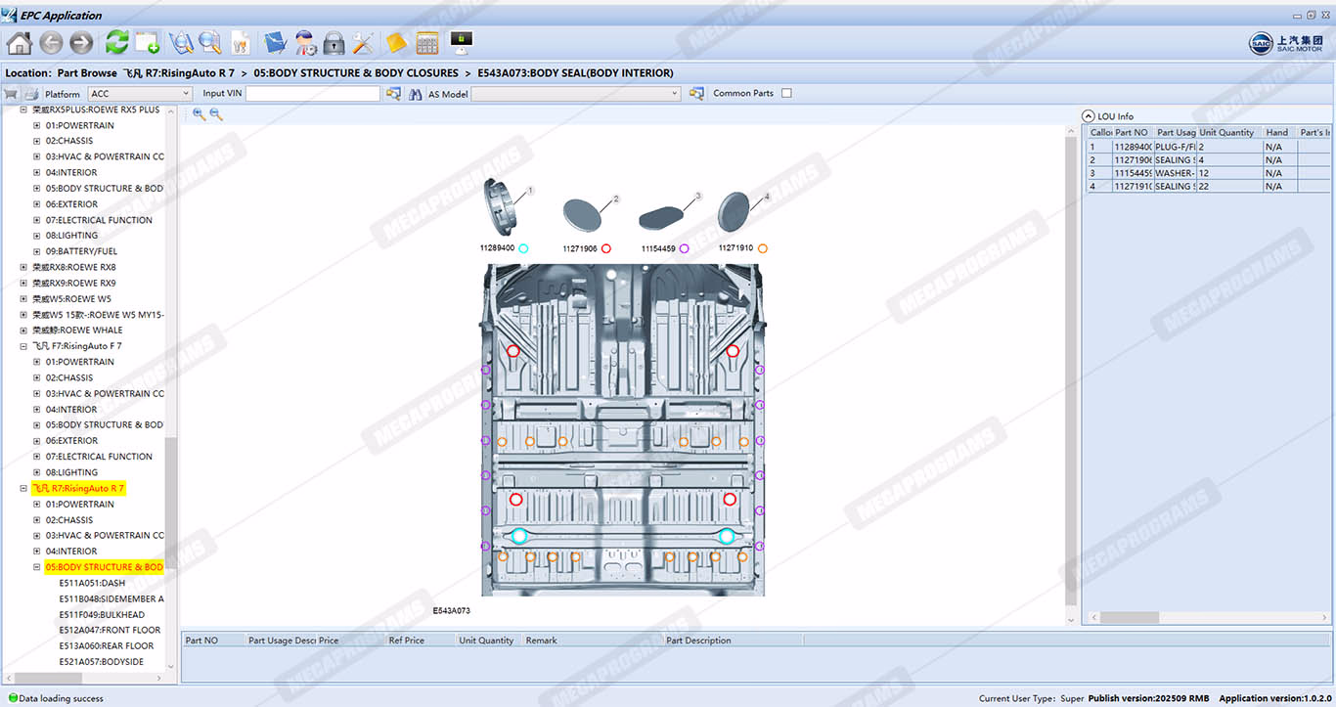Click the shopping cart icon

coord(11,94)
